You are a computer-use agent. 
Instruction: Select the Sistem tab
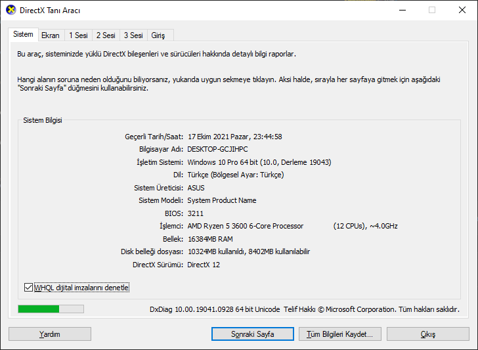point(23,34)
